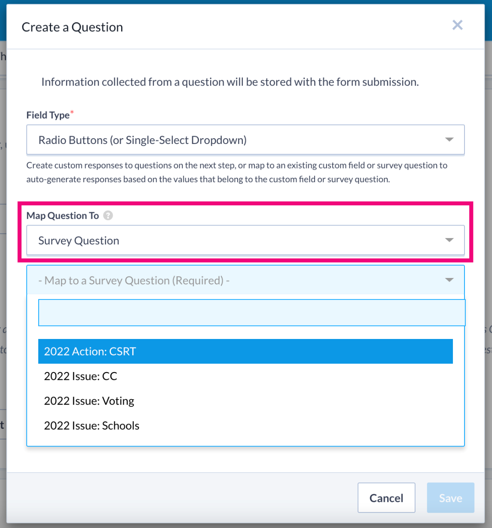Click the chevron on the Field Type dropdown
The height and width of the screenshot is (528, 492).
tap(449, 140)
